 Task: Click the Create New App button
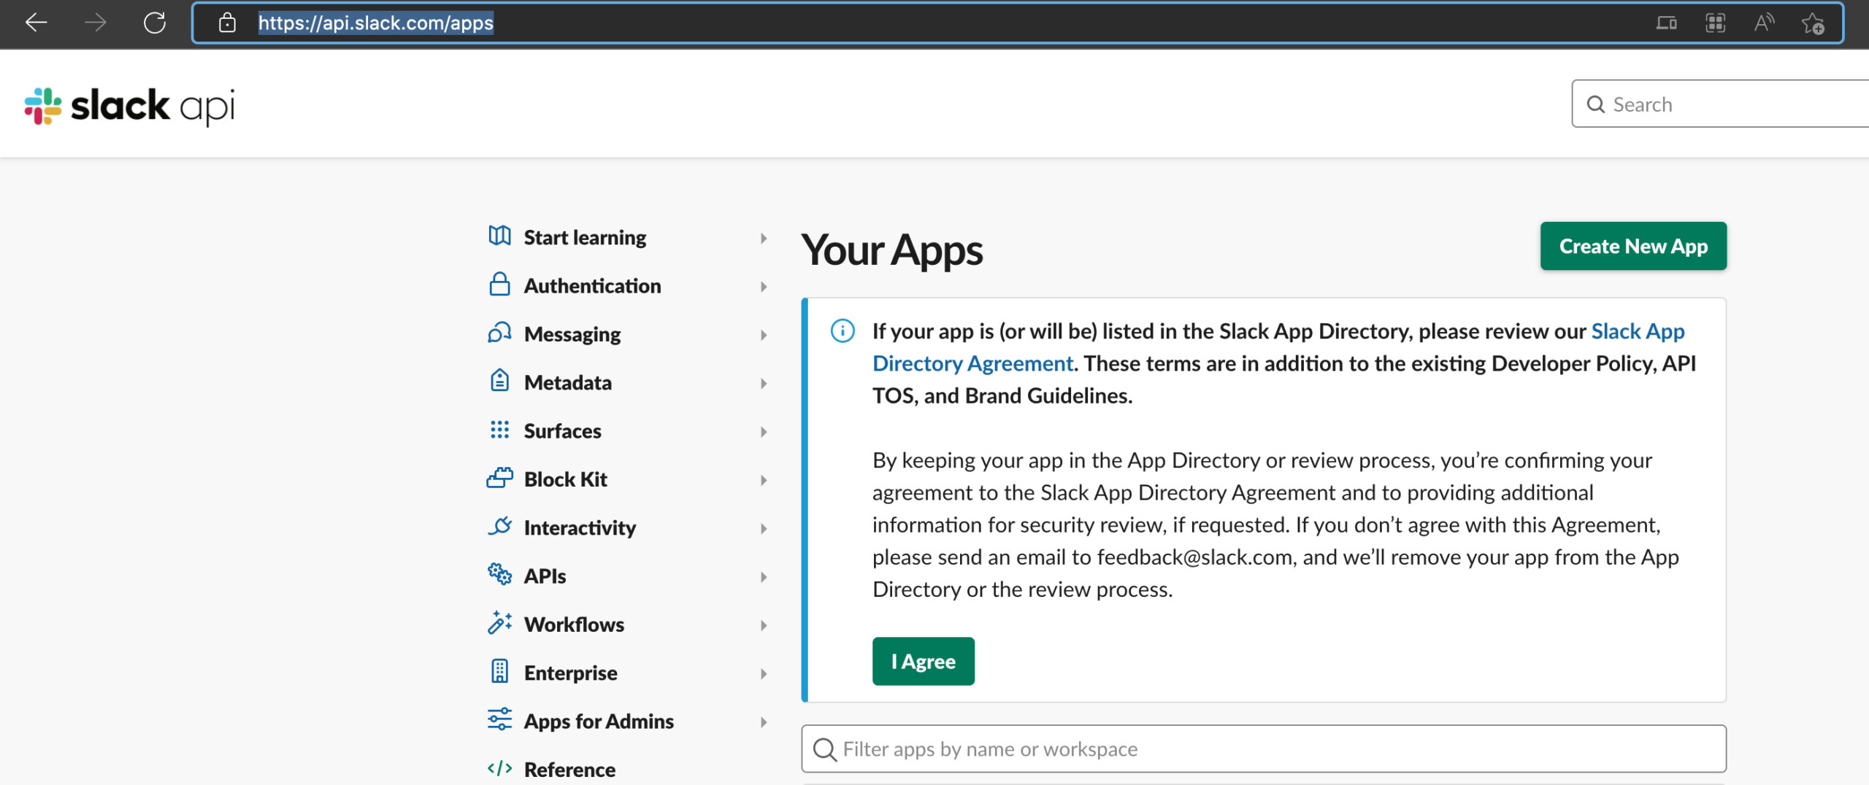point(1633,246)
